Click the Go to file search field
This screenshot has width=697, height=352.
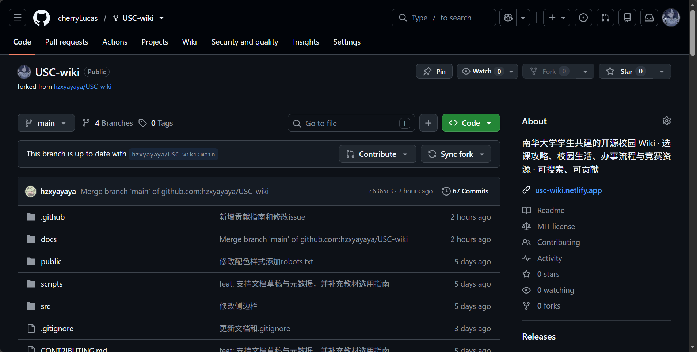(x=351, y=123)
